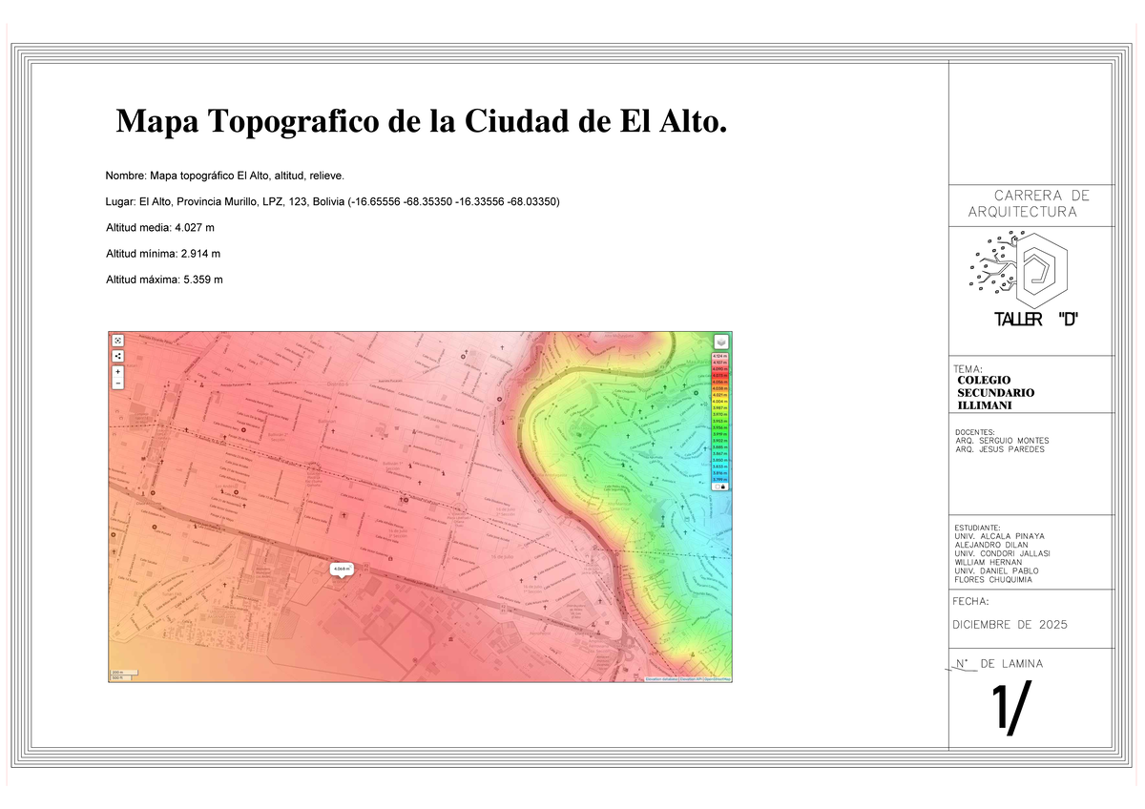The height and width of the screenshot is (809, 1145).
Task: Click the Elevation API credit link
Action: pos(693,679)
